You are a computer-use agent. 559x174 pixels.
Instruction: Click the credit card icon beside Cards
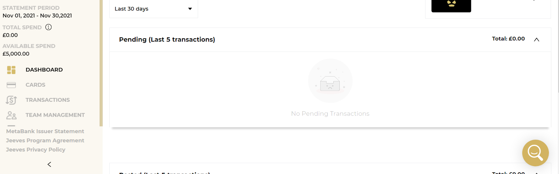coord(11,85)
